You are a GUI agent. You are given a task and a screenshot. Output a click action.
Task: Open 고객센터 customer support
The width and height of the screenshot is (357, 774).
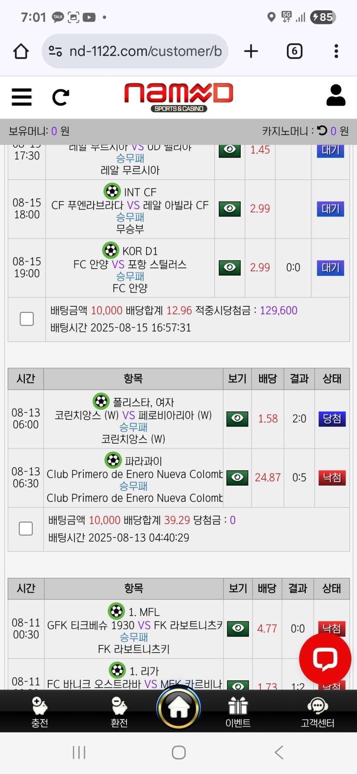pyautogui.click(x=317, y=712)
